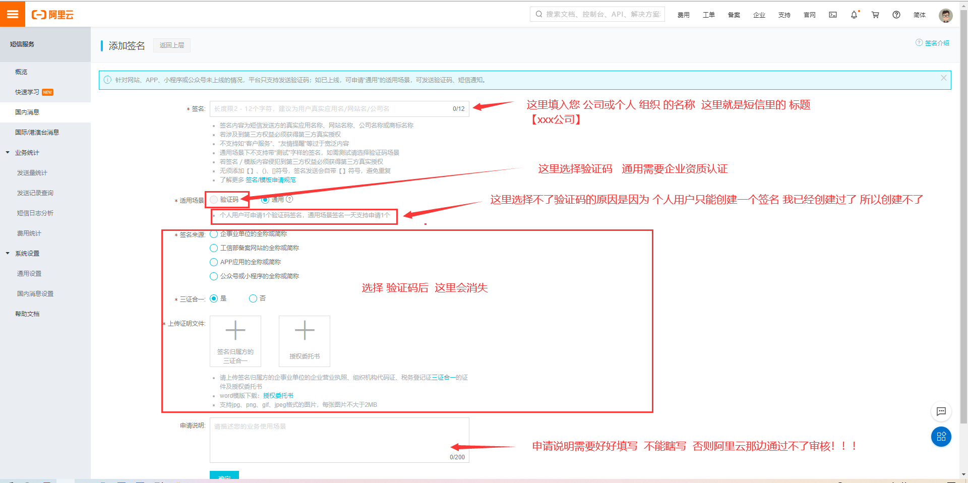Focus the 签名 name input field
Image resolution: width=968 pixels, height=483 pixels.
point(339,109)
